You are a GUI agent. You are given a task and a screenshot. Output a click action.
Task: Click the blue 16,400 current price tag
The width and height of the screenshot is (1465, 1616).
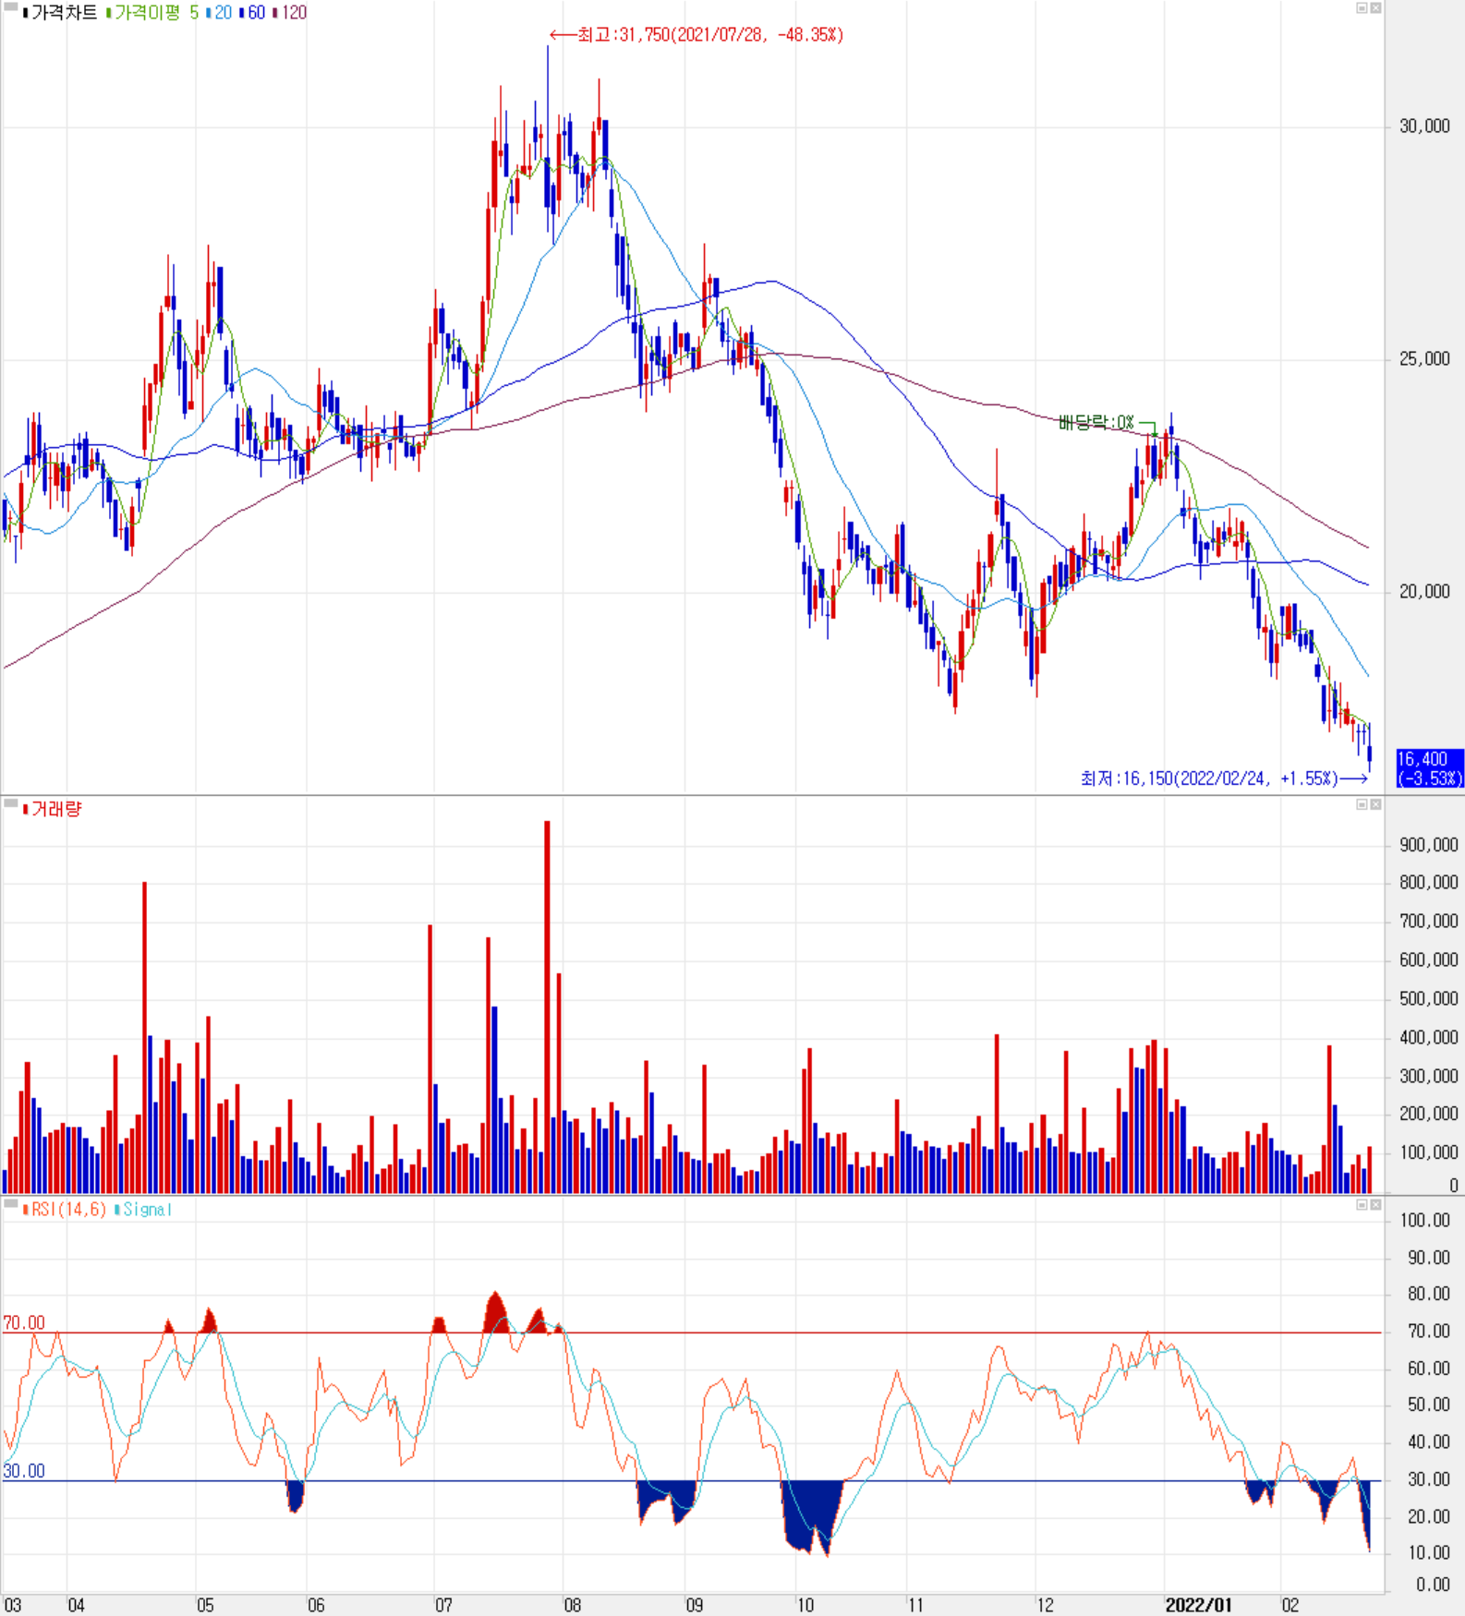pyautogui.click(x=1430, y=768)
